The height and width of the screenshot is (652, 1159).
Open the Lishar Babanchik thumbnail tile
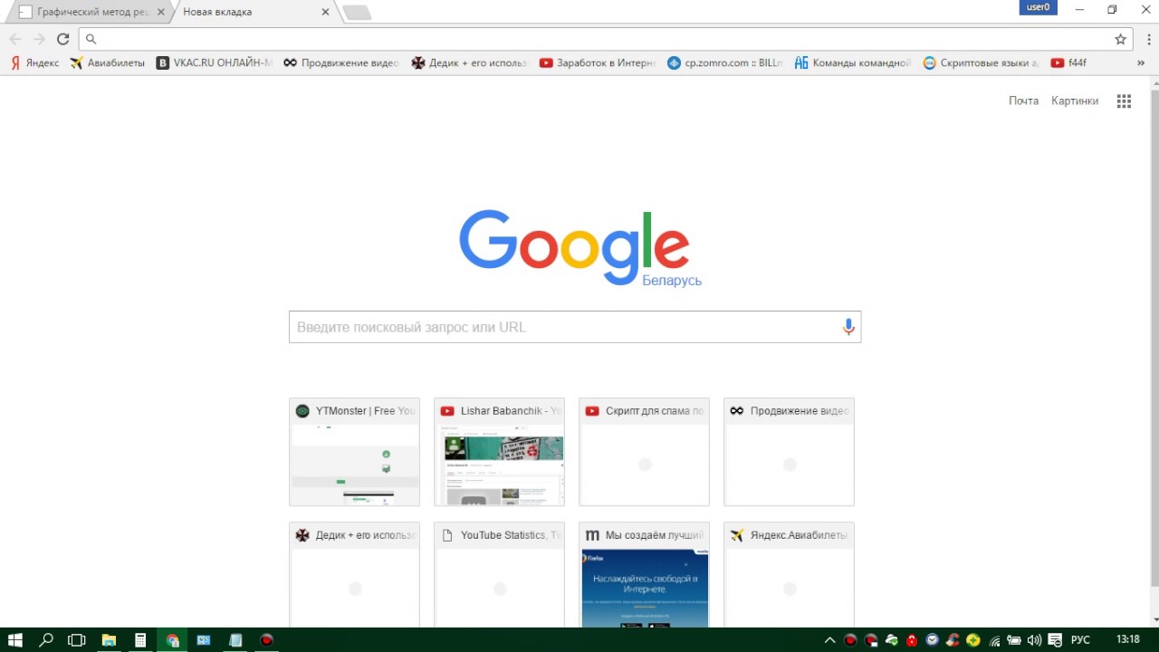[x=499, y=452]
